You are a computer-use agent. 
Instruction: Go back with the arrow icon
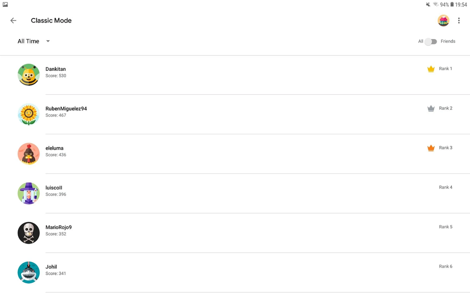point(13,21)
